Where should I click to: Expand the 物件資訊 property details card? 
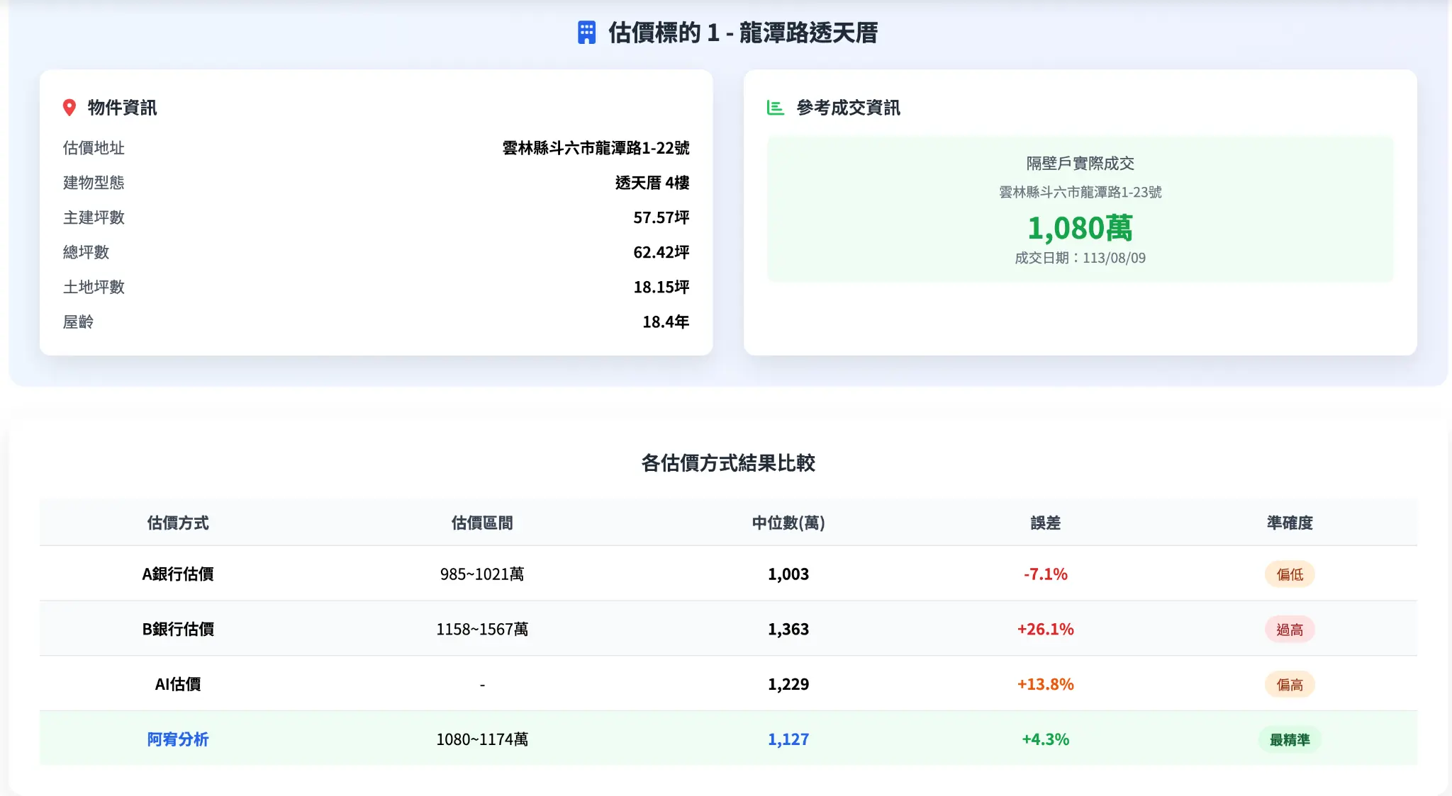point(376,211)
